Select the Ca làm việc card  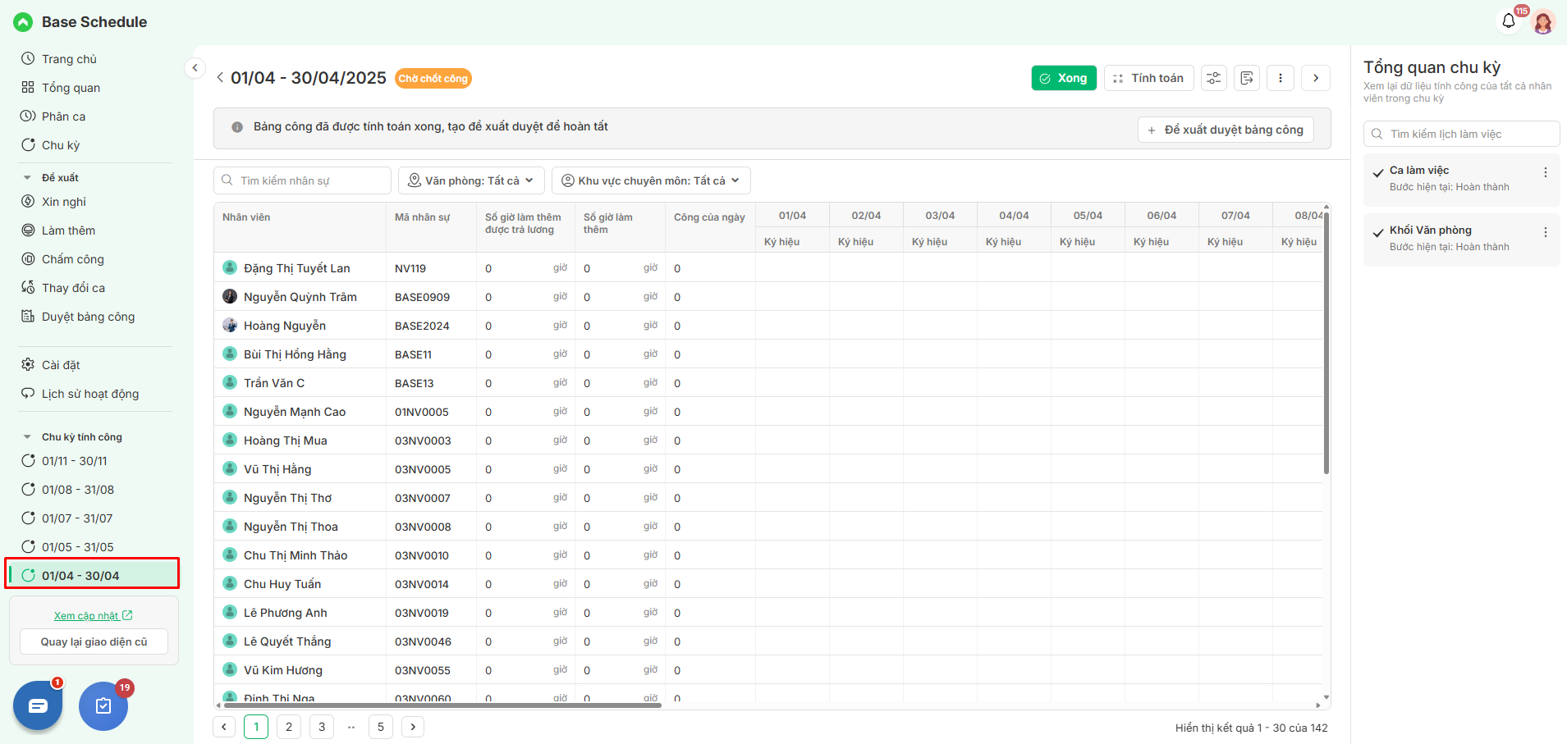1461,180
